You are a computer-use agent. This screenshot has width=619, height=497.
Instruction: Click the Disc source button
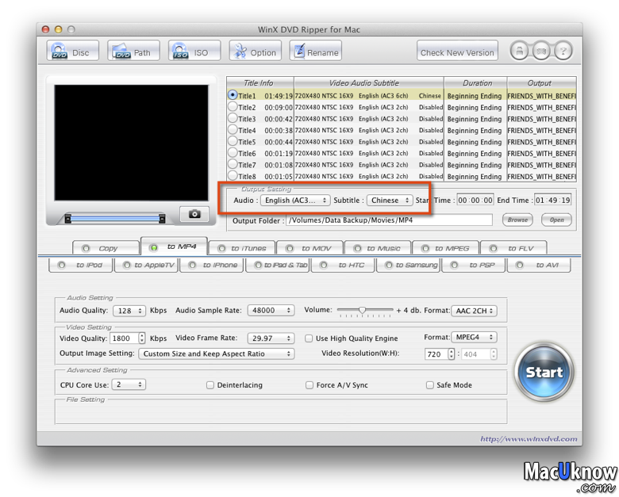coord(71,52)
